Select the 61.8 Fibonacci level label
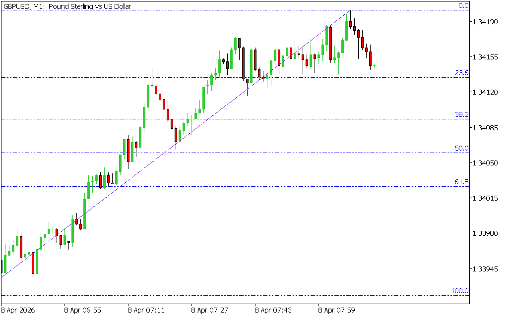 tap(461, 182)
